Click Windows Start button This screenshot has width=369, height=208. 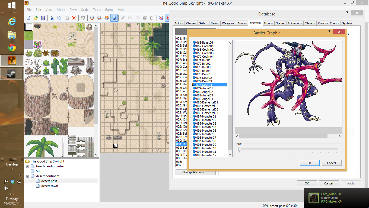pyautogui.click(x=12, y=5)
